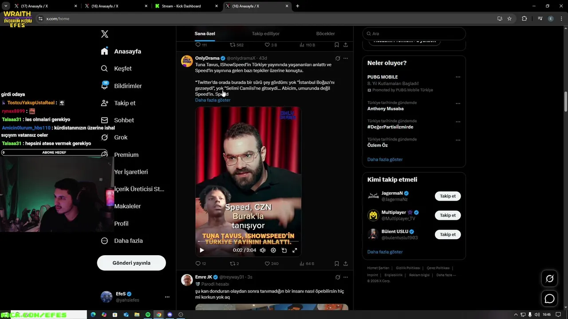Open Sohbet messages in the sidebar
The image size is (568, 319).
pos(117,120)
